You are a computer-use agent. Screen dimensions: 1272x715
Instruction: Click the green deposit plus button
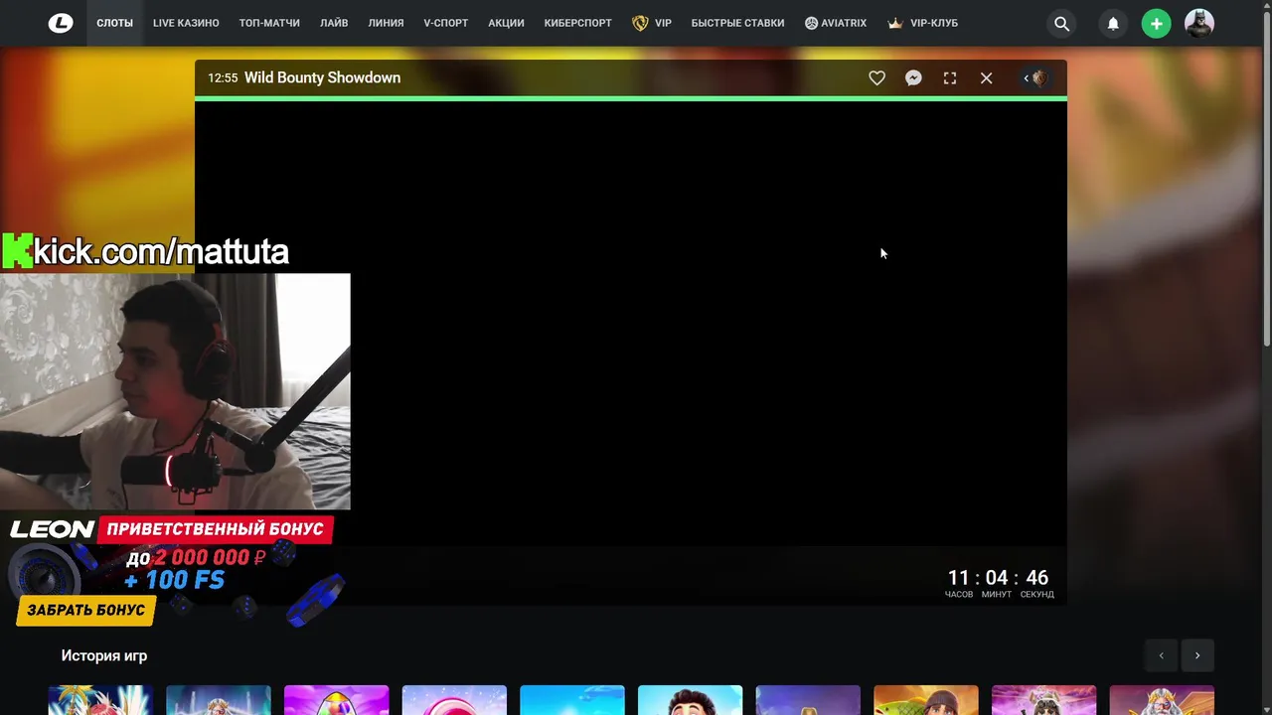pos(1156,24)
